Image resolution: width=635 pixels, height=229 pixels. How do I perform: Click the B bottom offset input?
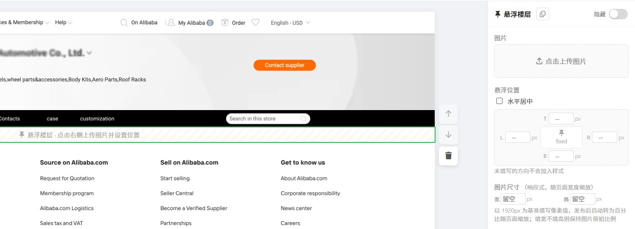click(561, 156)
